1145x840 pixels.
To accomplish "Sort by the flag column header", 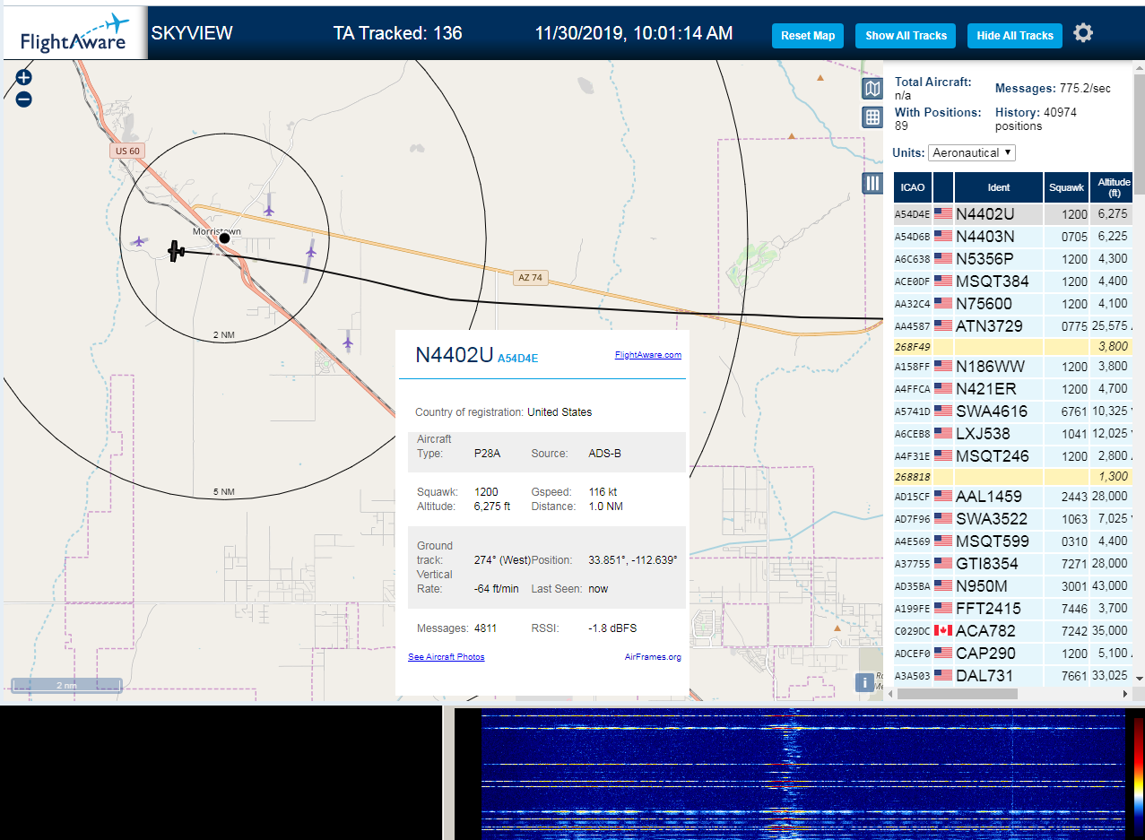I will pos(943,187).
